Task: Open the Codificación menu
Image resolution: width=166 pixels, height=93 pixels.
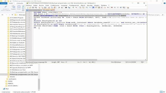Action: click(55, 5)
